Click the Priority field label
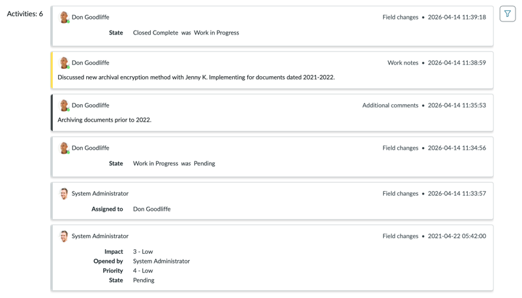The image size is (522, 298). click(x=113, y=271)
